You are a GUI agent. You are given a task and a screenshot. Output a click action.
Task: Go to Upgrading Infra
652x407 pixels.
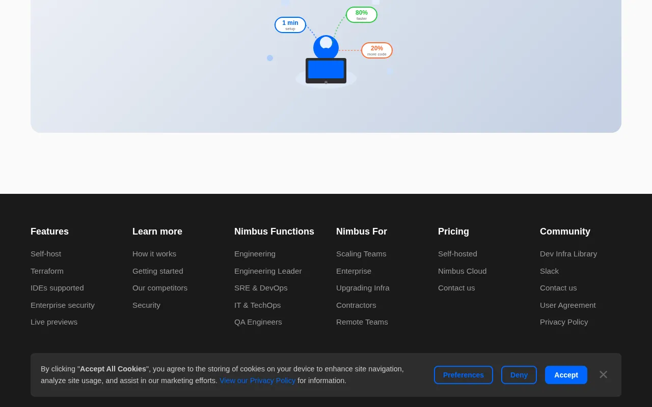363,288
